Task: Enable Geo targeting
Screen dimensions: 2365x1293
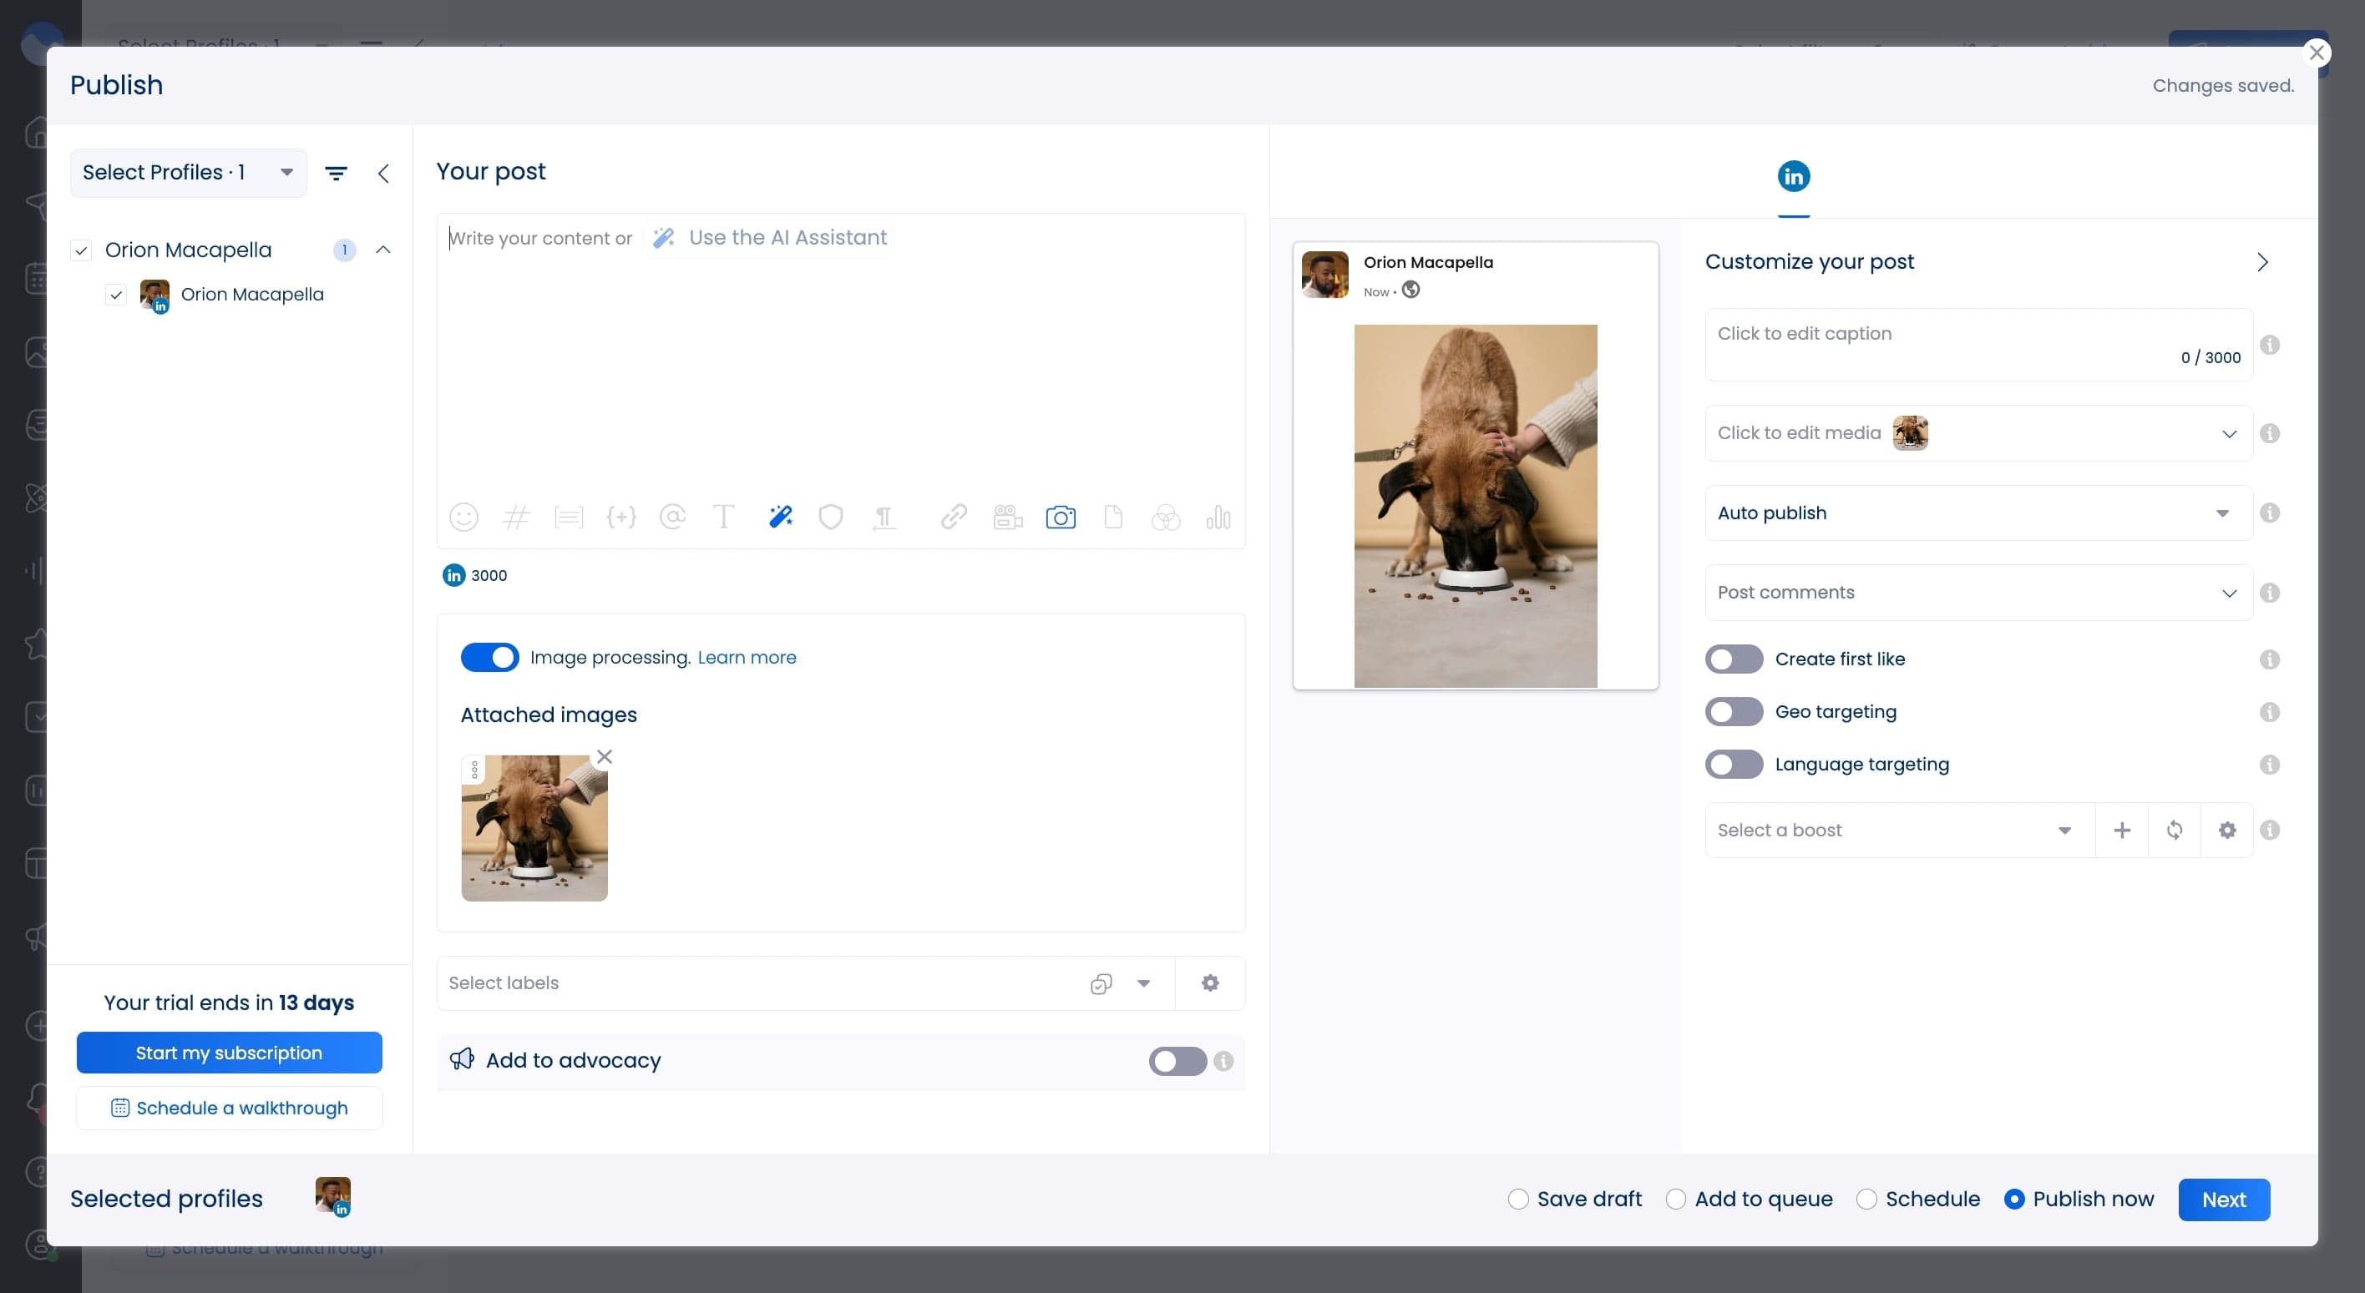Action: tap(1734, 711)
